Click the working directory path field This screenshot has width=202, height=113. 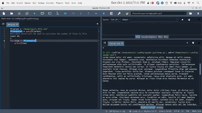(158, 13)
